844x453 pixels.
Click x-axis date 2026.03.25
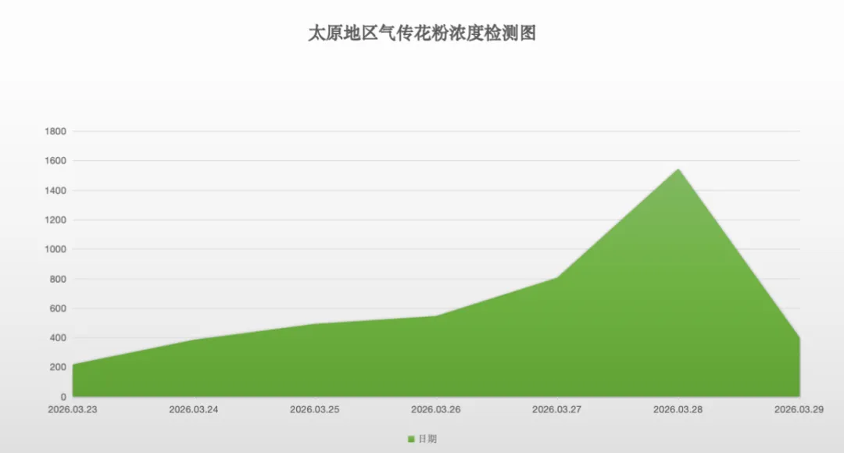coord(315,409)
